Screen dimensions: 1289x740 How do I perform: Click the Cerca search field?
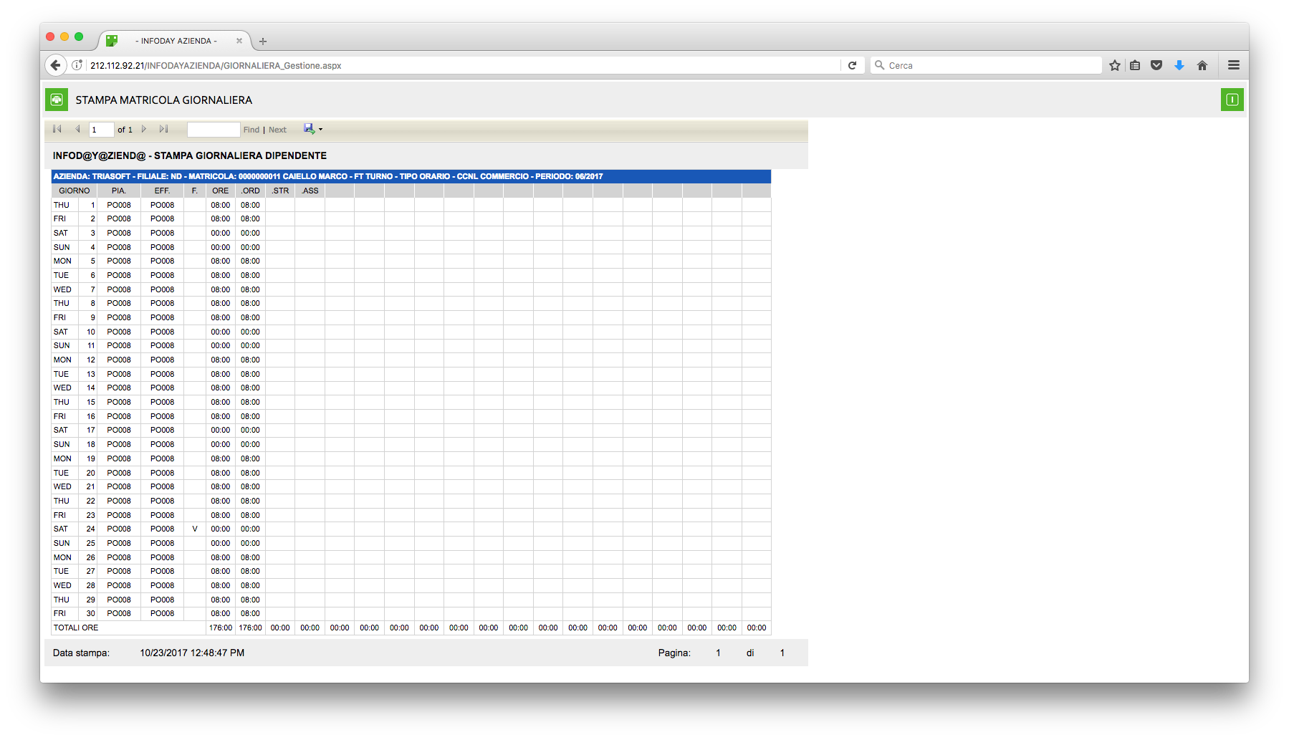[986, 65]
